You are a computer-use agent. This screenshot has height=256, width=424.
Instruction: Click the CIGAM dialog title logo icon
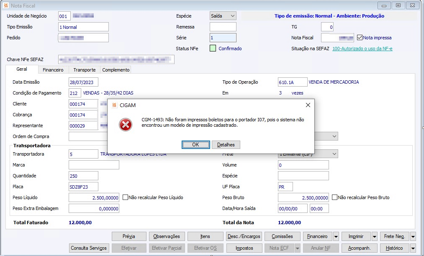click(x=114, y=105)
